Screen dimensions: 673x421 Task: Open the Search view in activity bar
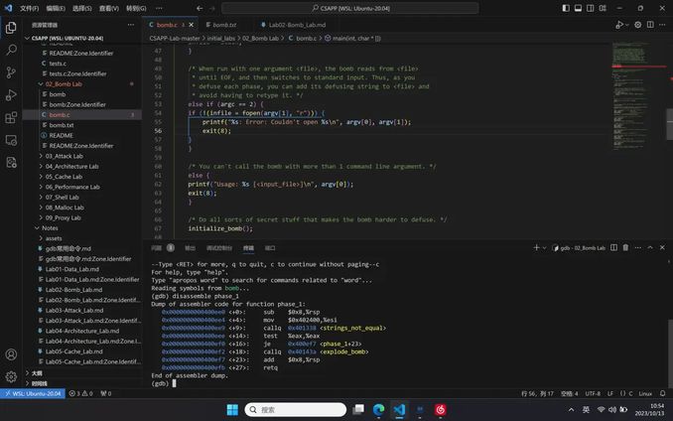pyautogui.click(x=11, y=50)
